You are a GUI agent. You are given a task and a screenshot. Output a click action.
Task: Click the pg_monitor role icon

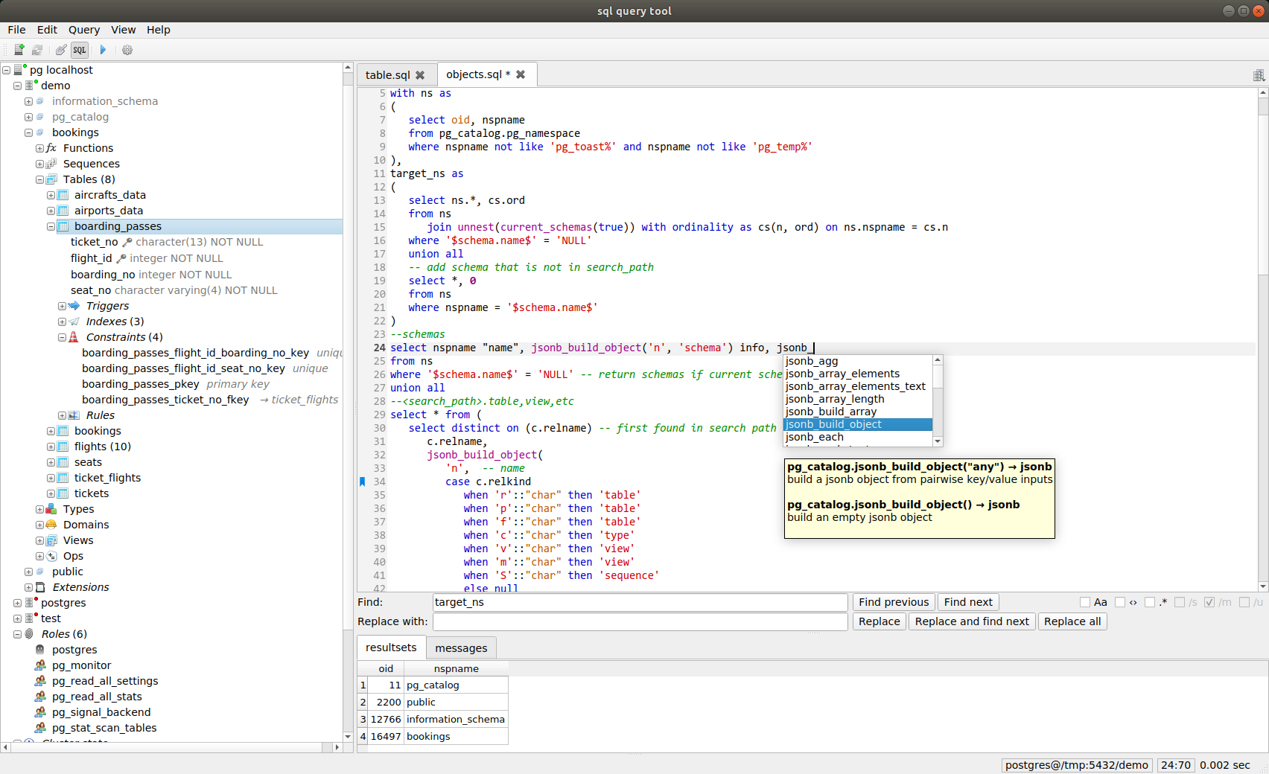pyautogui.click(x=40, y=665)
